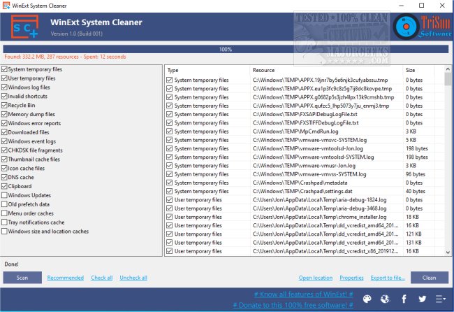Open the Twitter bird icon
Viewport: 454px width, 312px height.
(422, 299)
